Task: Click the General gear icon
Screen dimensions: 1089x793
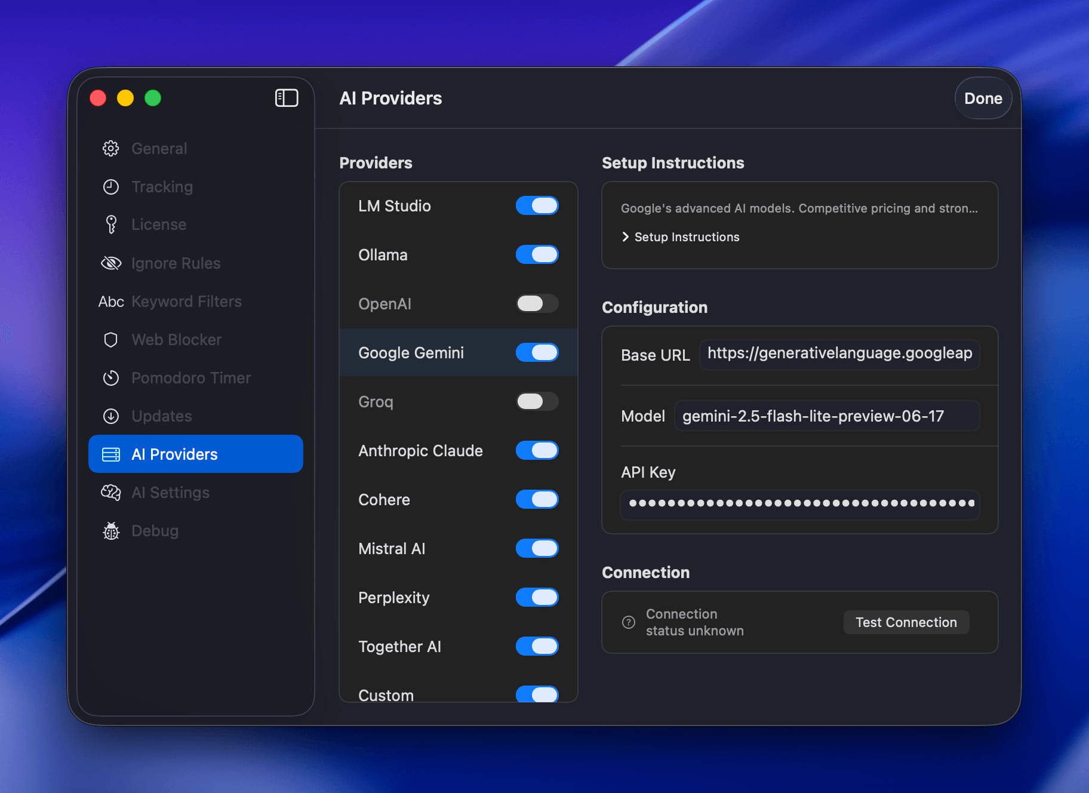Action: [x=111, y=149]
